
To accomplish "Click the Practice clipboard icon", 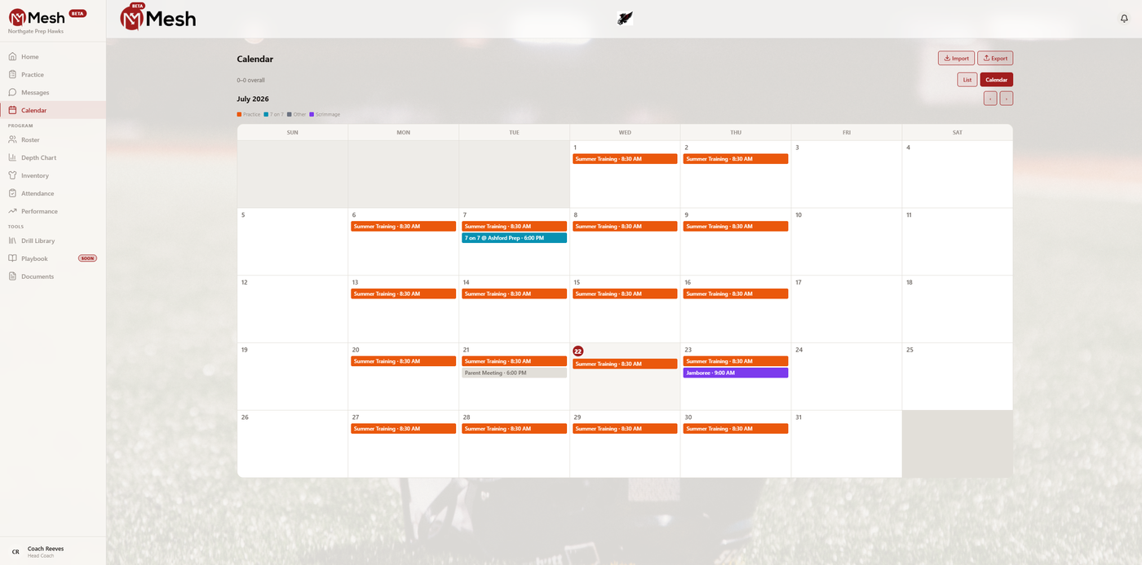I will tap(12, 74).
